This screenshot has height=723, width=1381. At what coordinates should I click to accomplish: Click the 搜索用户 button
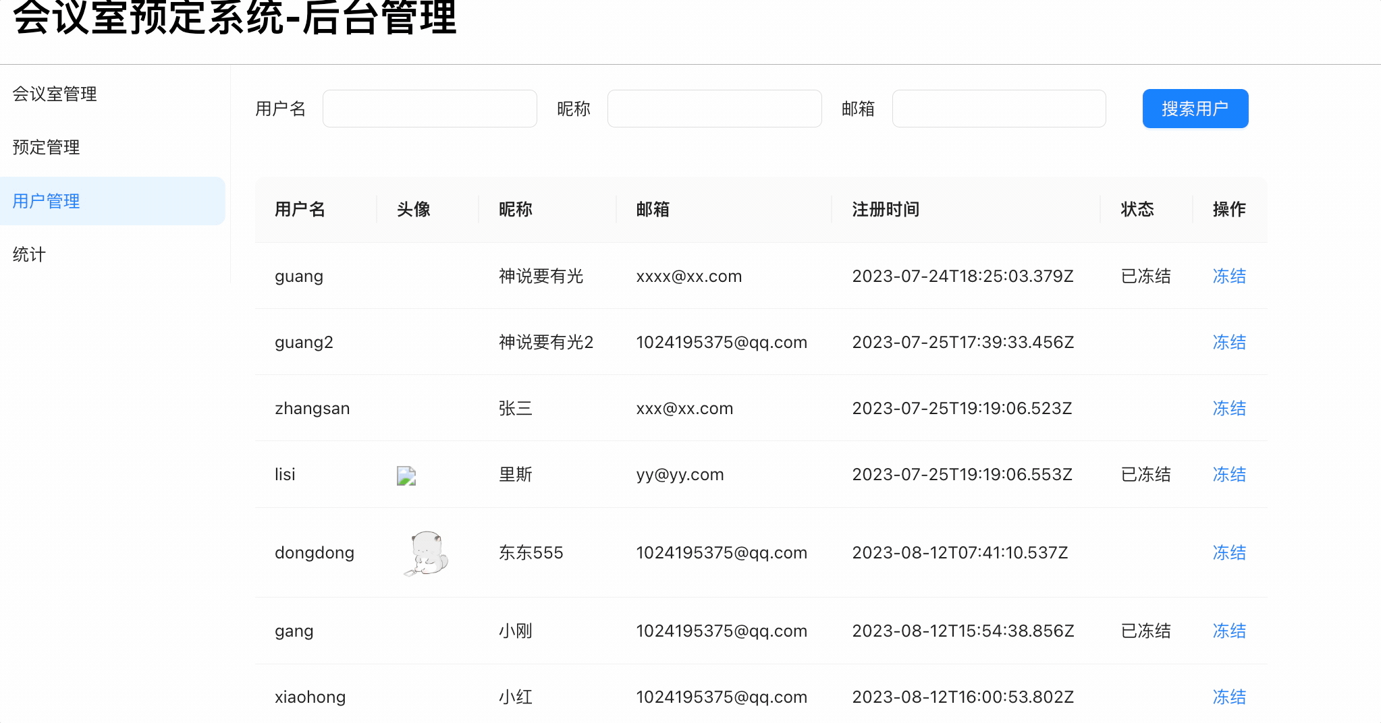coord(1195,109)
